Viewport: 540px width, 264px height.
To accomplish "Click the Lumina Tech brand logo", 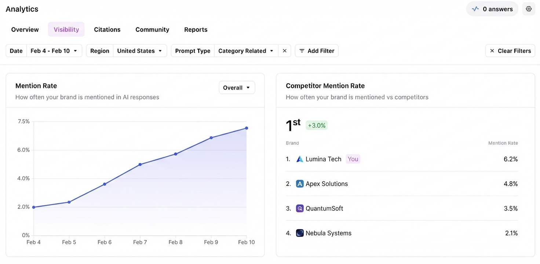I will [300, 159].
